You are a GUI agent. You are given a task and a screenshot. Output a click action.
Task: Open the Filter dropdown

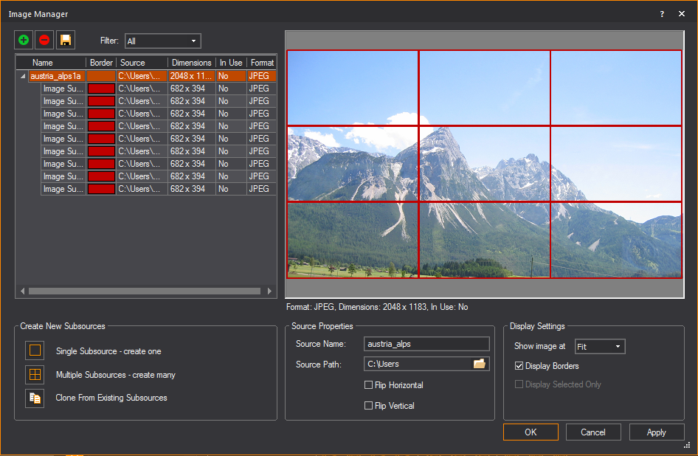click(162, 41)
